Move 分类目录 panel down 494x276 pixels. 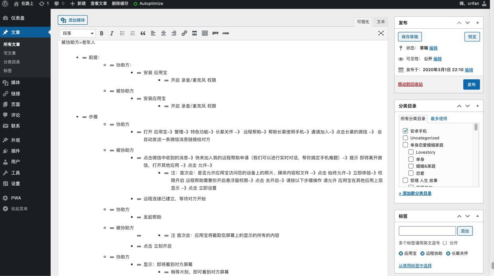point(468,106)
